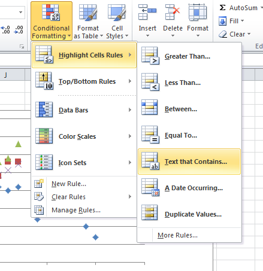Choose Equal To... menu entry

[189, 135]
